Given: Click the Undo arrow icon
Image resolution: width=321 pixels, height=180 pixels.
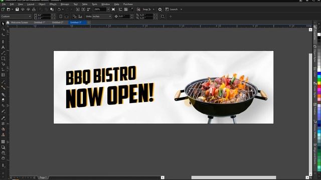Looking at the screenshot, I should pos(59,9).
